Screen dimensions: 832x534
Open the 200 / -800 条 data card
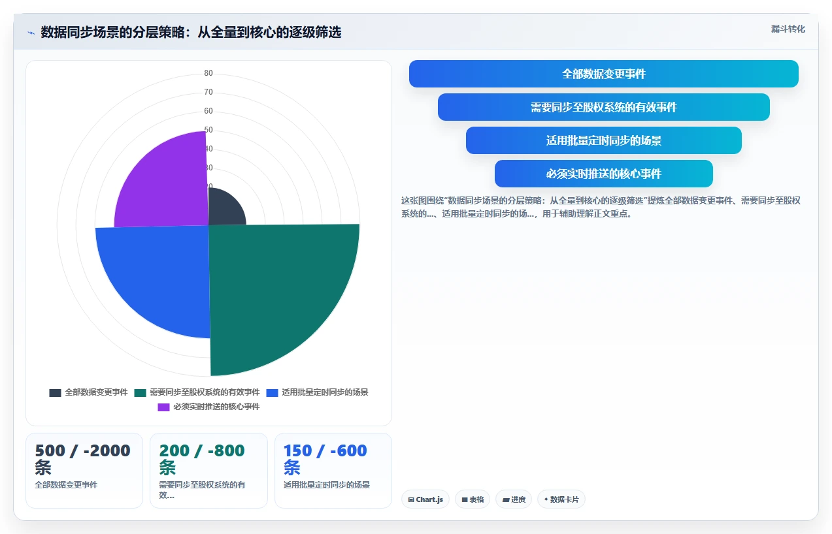208,471
